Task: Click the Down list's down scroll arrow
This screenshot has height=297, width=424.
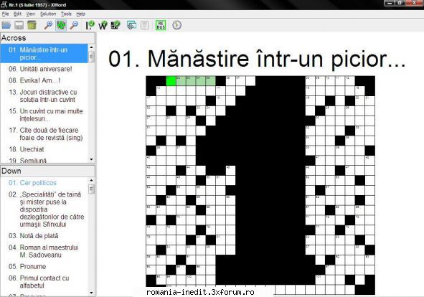Action: 91,293
